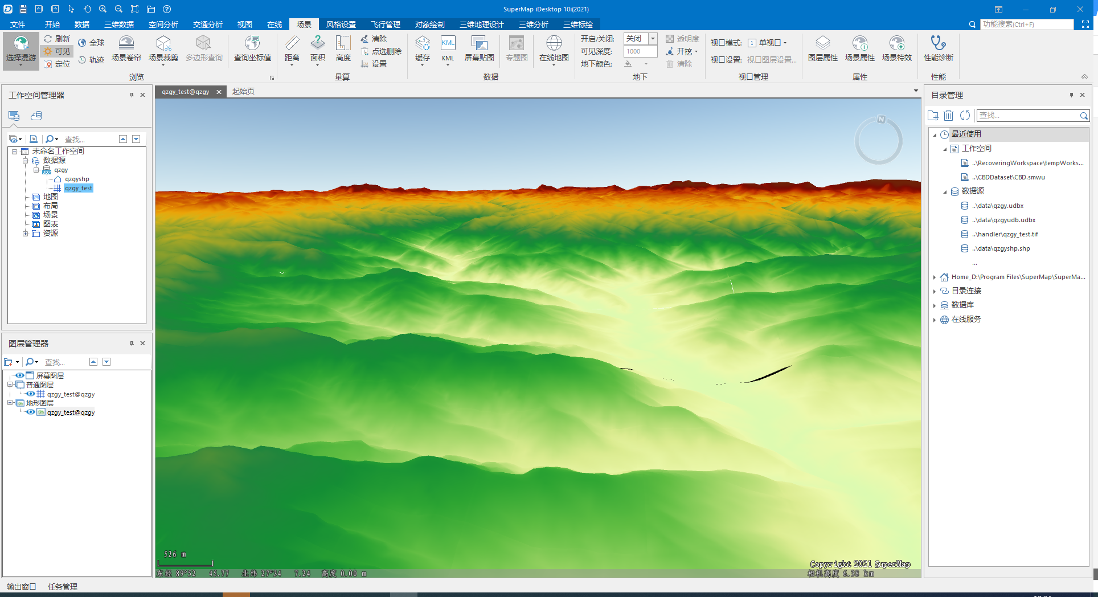Click 点选删除 pick-delete button

pos(381,51)
